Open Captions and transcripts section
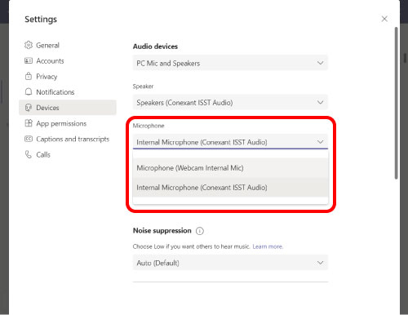Viewport: 408px width, 315px height. pos(68,139)
